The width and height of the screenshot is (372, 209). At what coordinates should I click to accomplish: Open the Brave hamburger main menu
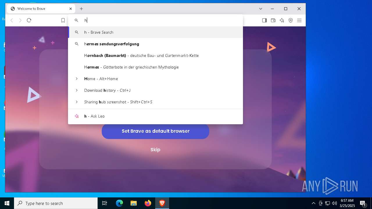(x=299, y=20)
